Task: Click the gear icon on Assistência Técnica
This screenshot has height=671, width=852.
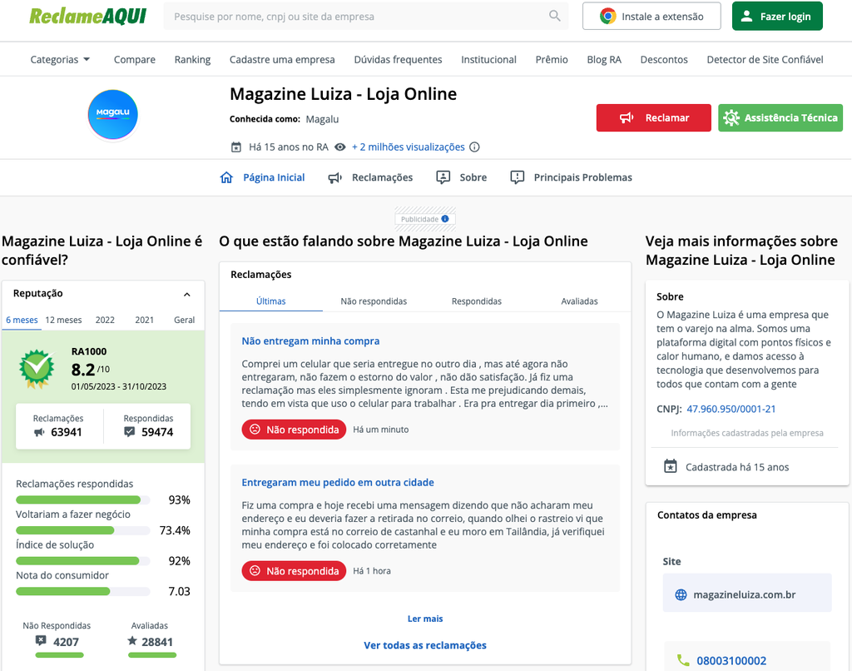Action: point(731,118)
